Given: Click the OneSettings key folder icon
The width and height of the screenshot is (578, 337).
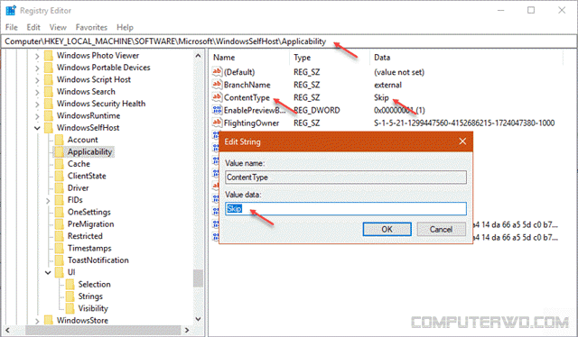Looking at the screenshot, I should pos(60,213).
